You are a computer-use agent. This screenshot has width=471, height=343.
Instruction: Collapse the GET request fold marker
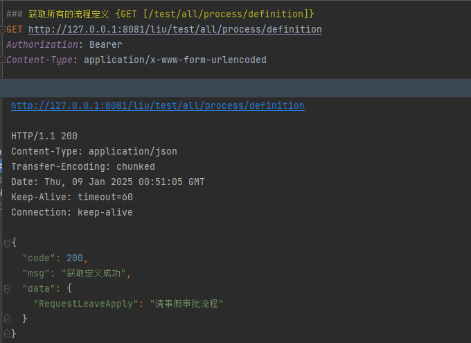click(3, 29)
